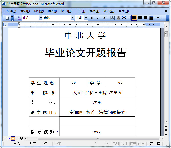Open the Styles and Formatting pane icon

click(19, 18)
